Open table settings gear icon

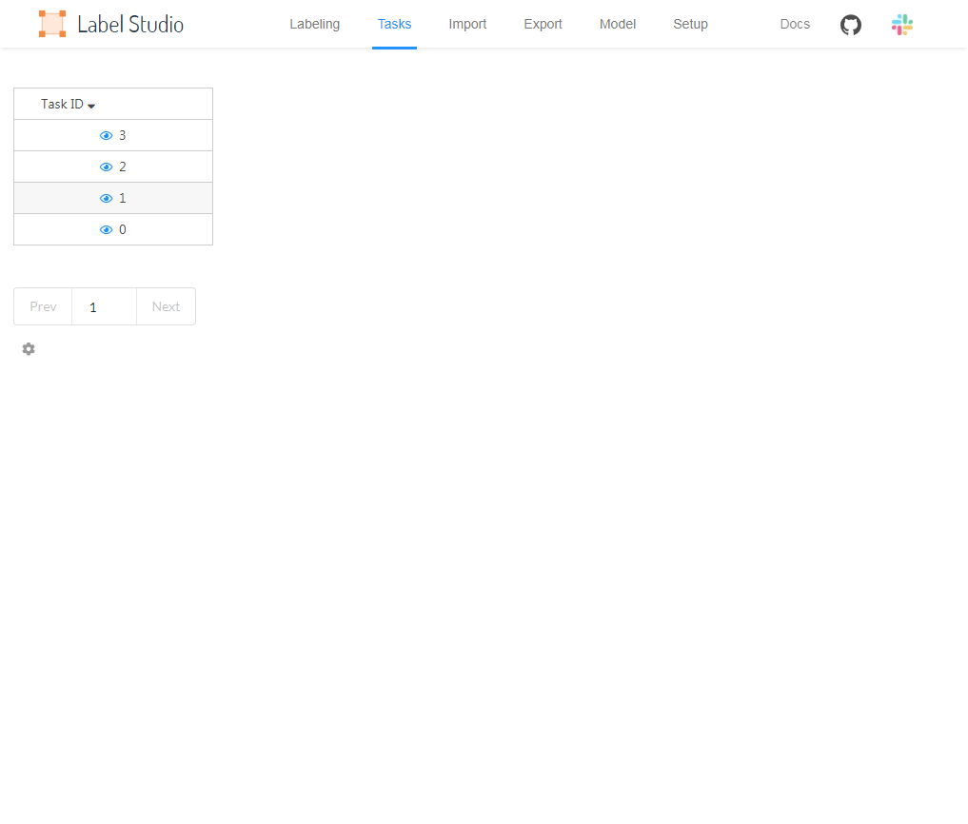(29, 349)
